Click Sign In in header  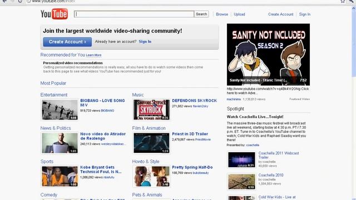coord(305,14)
